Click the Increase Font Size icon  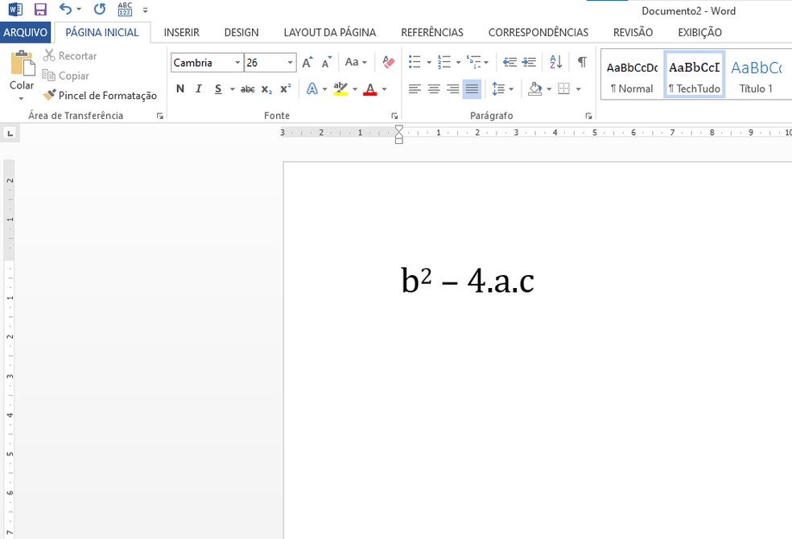point(307,63)
